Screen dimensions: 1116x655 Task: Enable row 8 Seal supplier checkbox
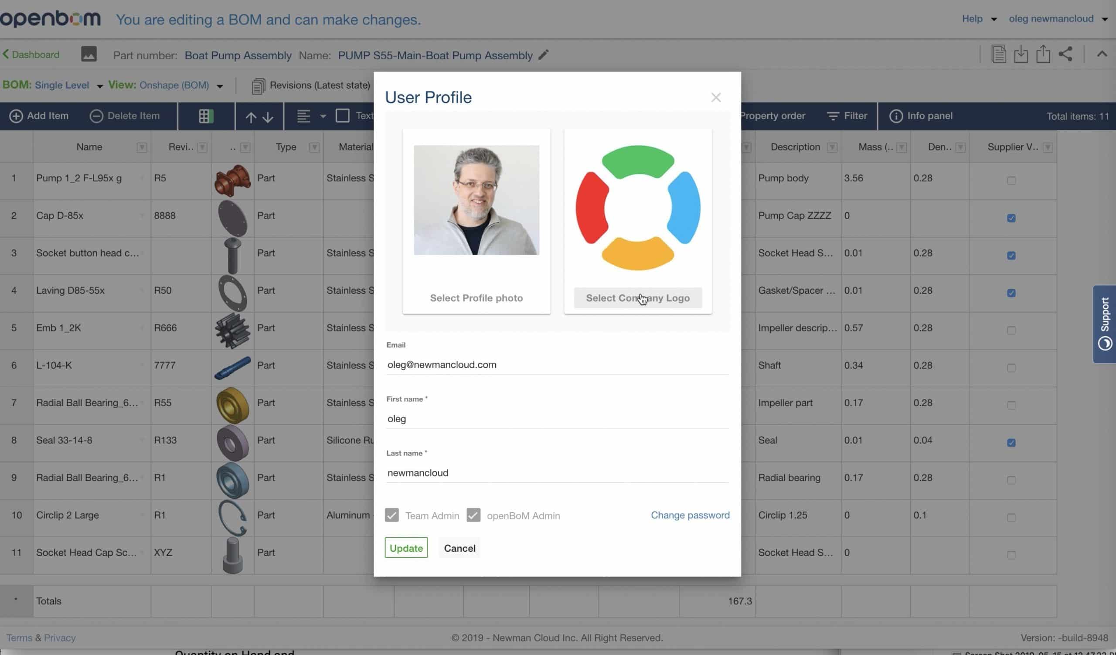pos(1011,442)
